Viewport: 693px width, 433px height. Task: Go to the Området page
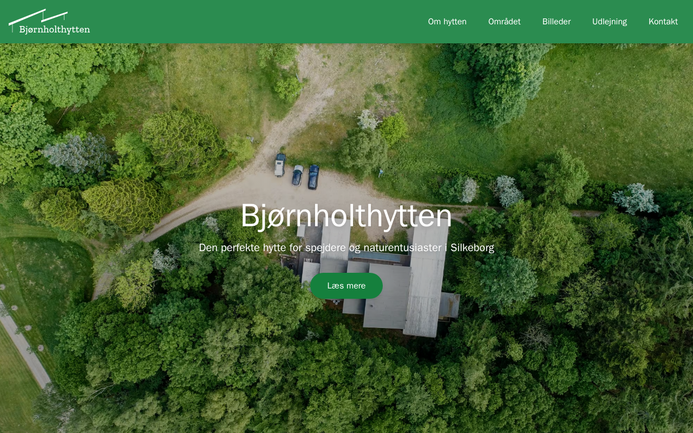point(505,22)
